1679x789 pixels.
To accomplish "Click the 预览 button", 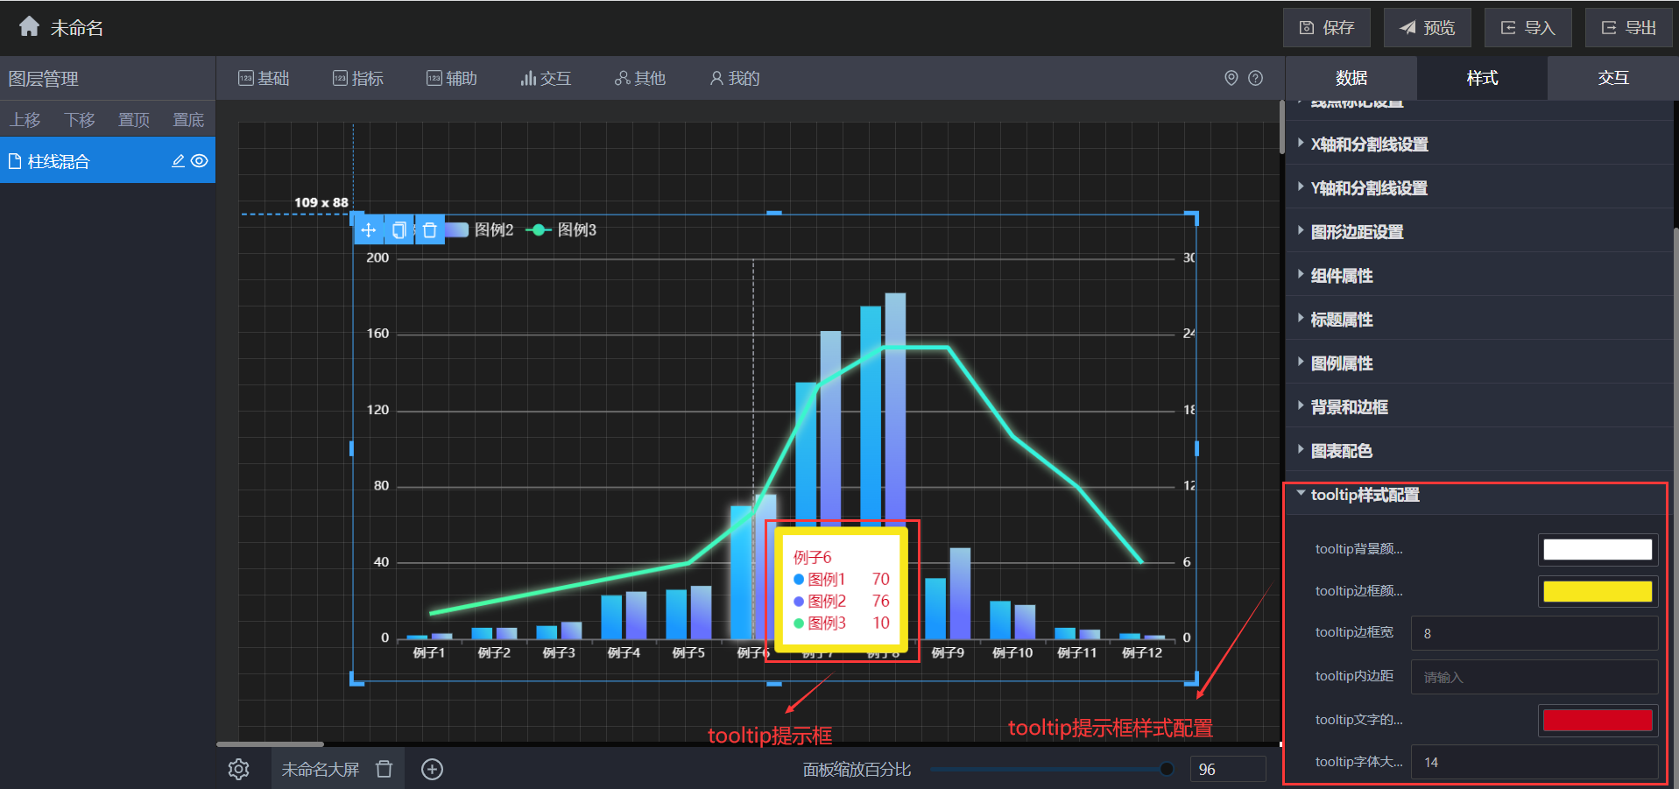I will [x=1427, y=27].
